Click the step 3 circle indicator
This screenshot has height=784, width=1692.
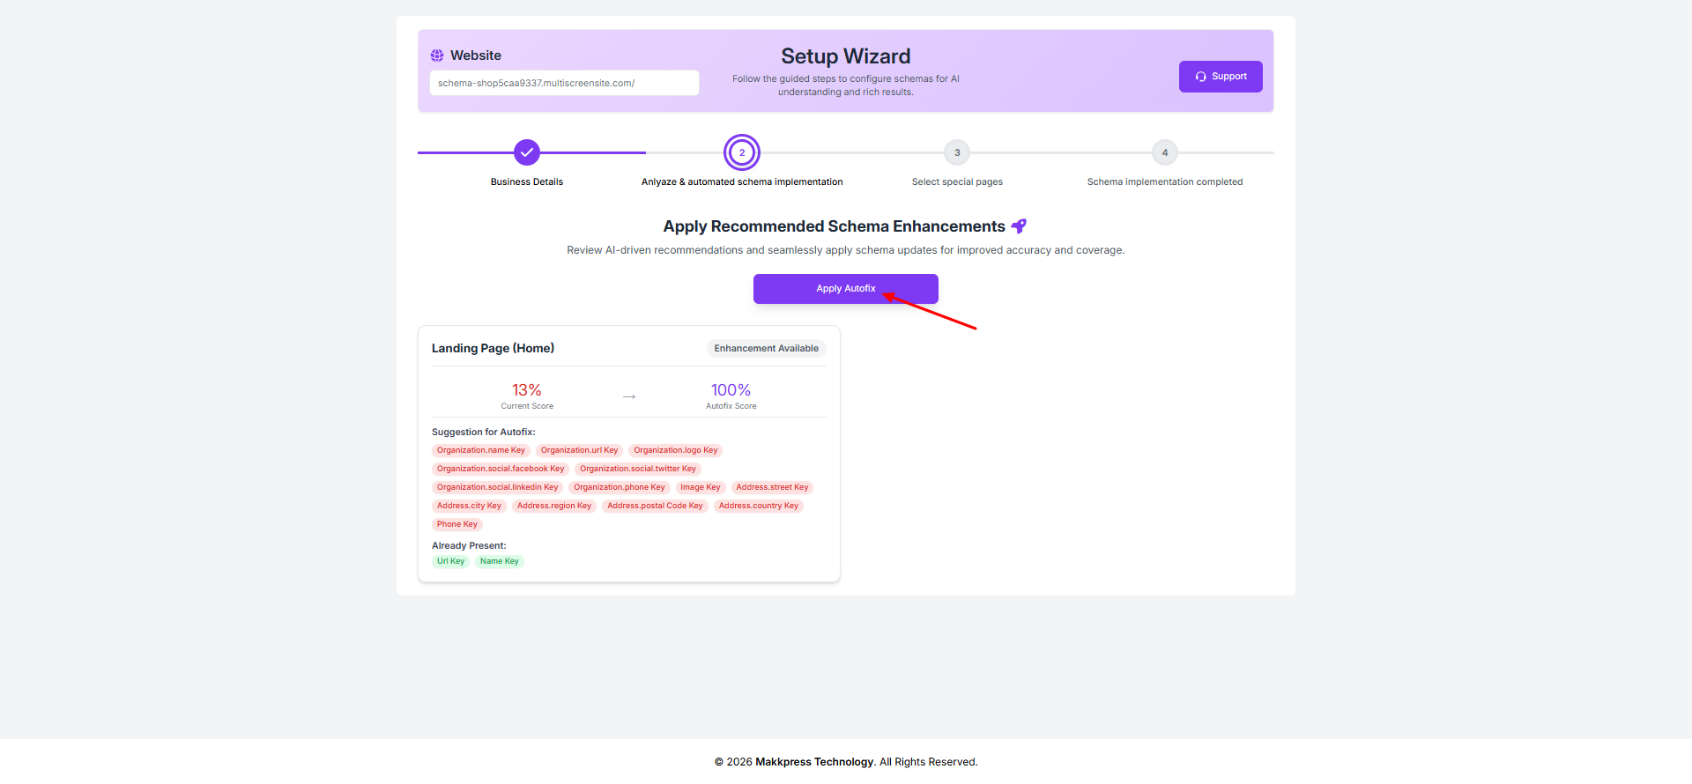pos(957,152)
